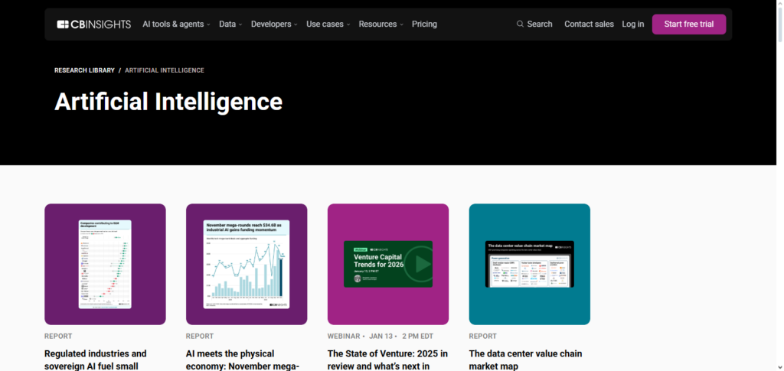This screenshot has width=784, height=371.
Task: Click the search magnifier icon
Action: pos(520,24)
